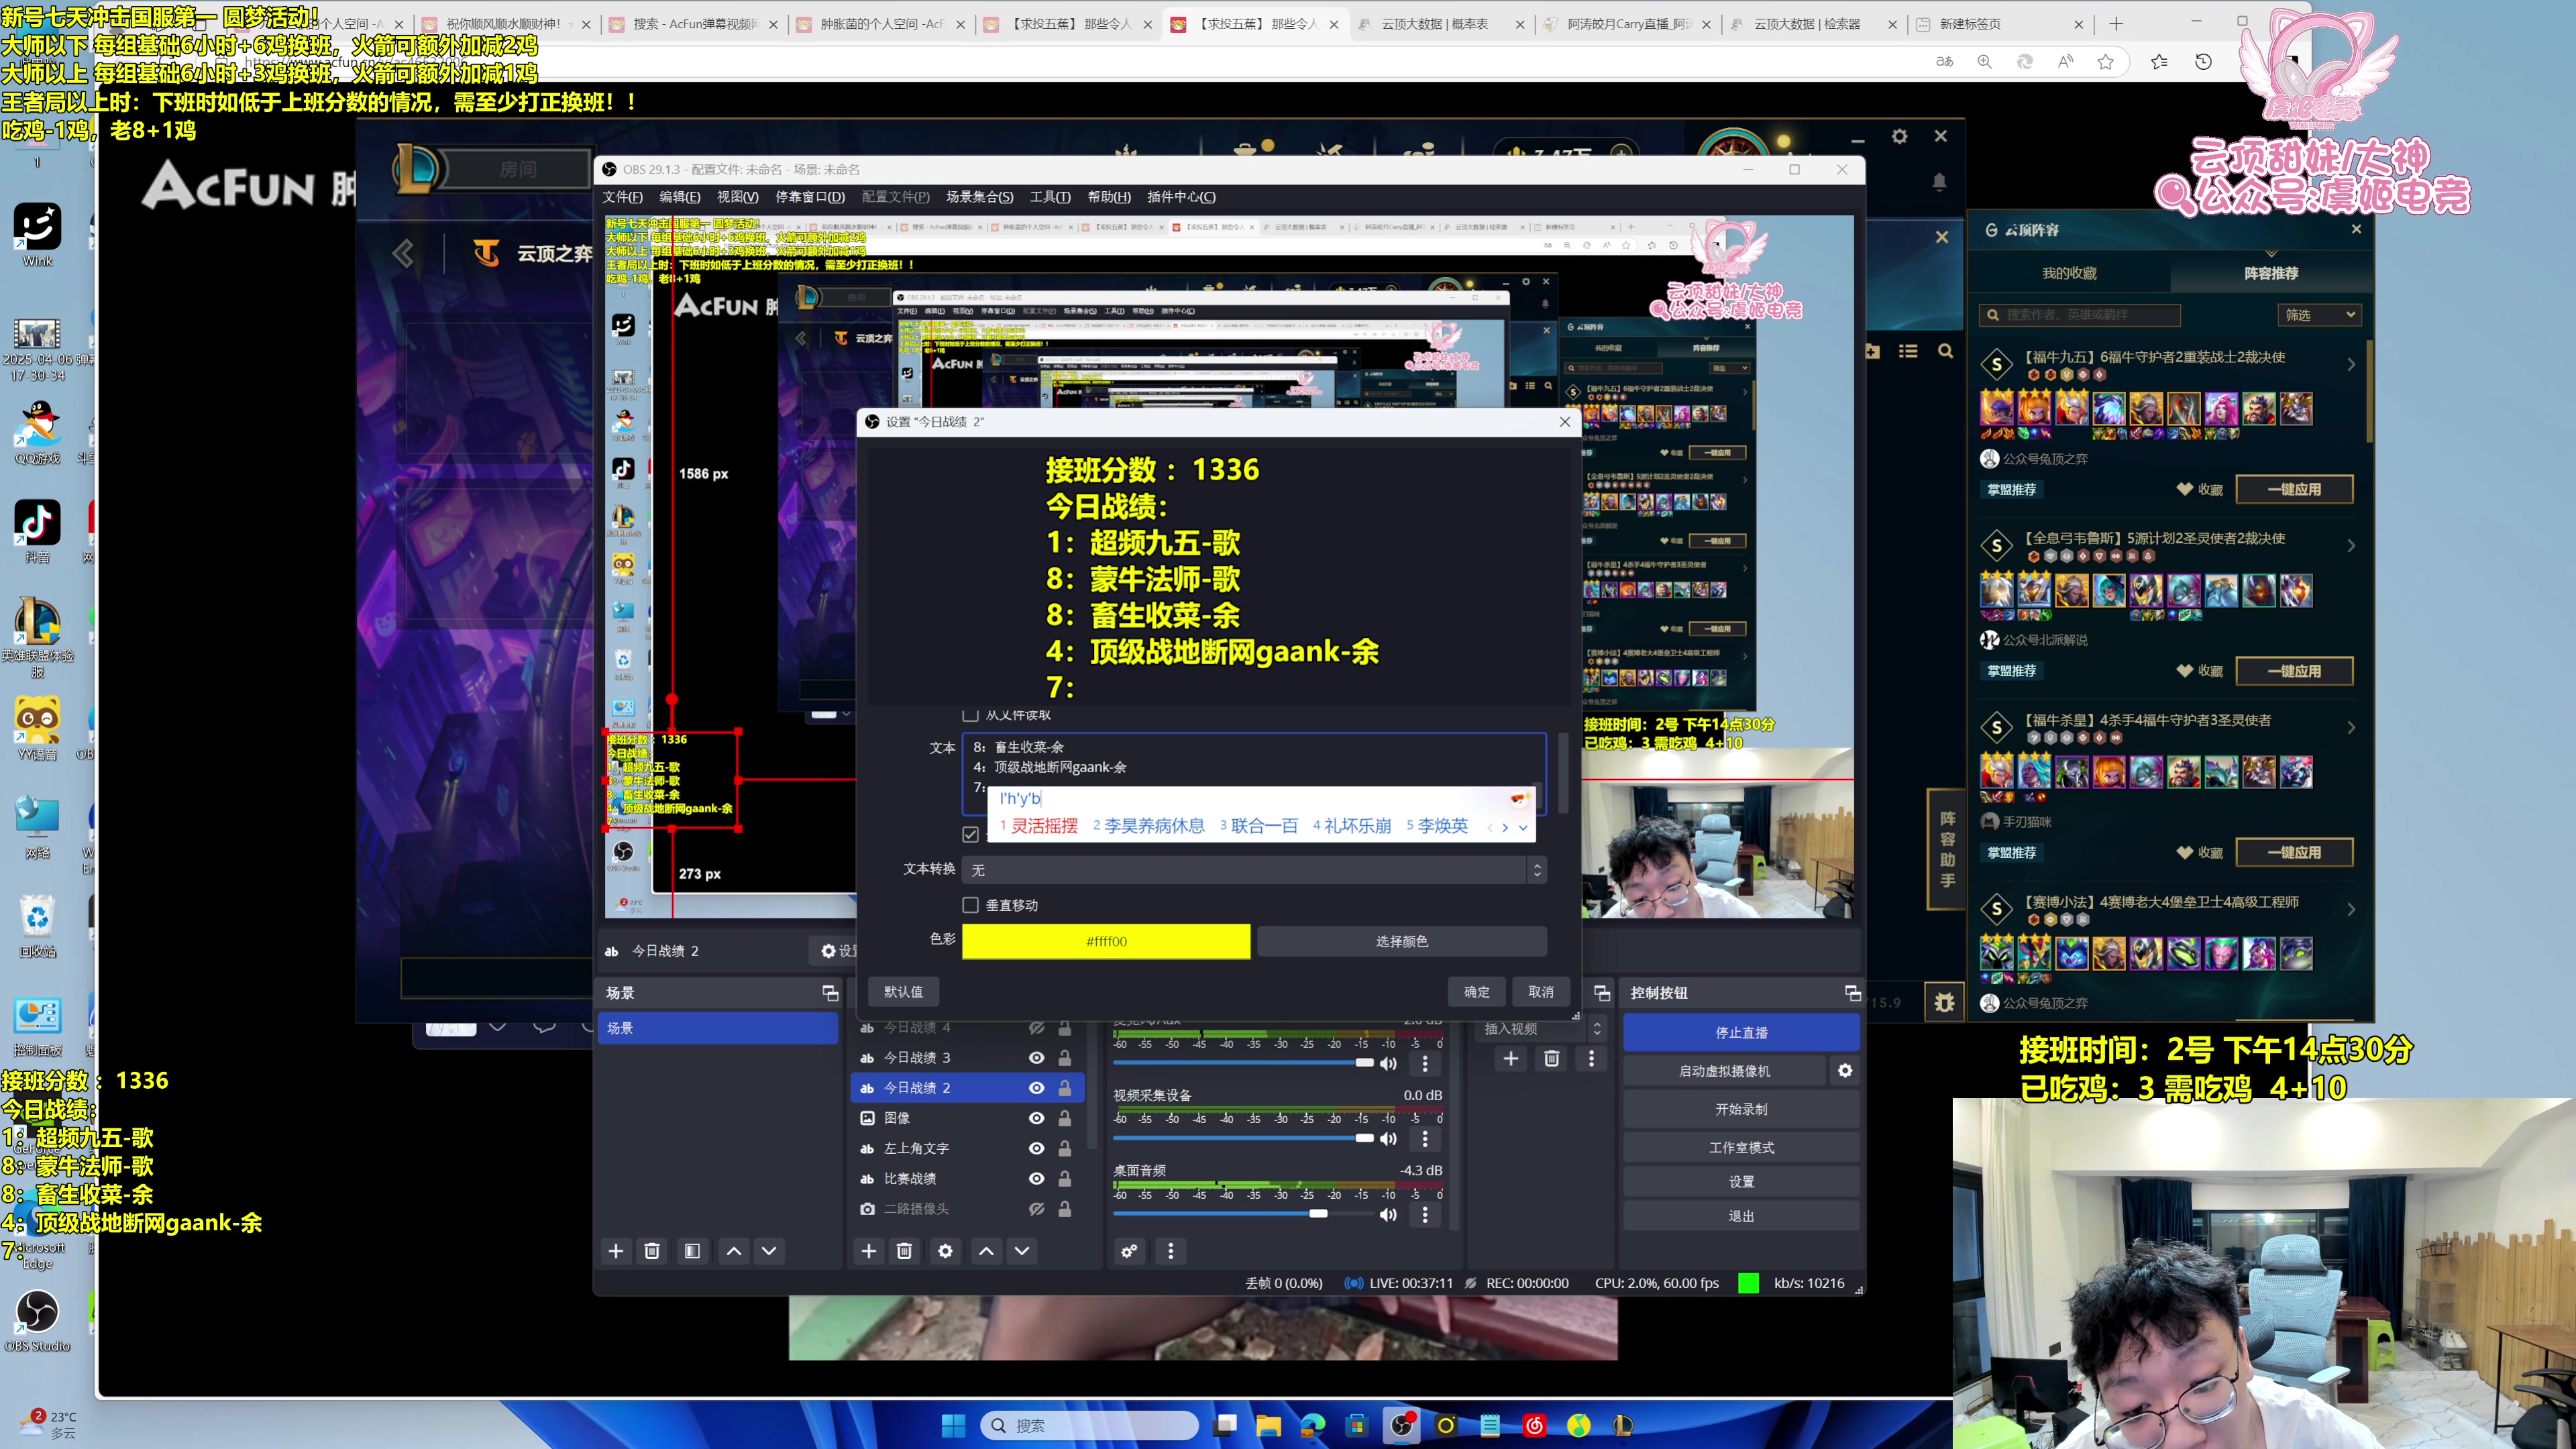Hide the 今日战绩 3 source
Screen dimensions: 2576x1449
click(x=1037, y=1058)
